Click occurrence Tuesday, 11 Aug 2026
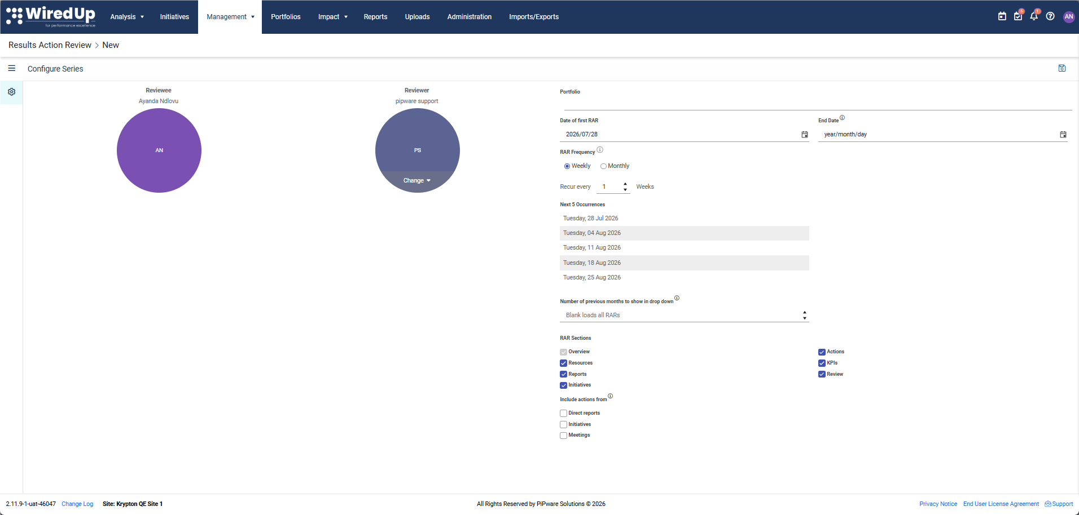The image size is (1079, 515). 685,248
